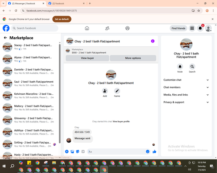The image size is (217, 173).
Task: Open Alyssa conversation
Action: 30,59
